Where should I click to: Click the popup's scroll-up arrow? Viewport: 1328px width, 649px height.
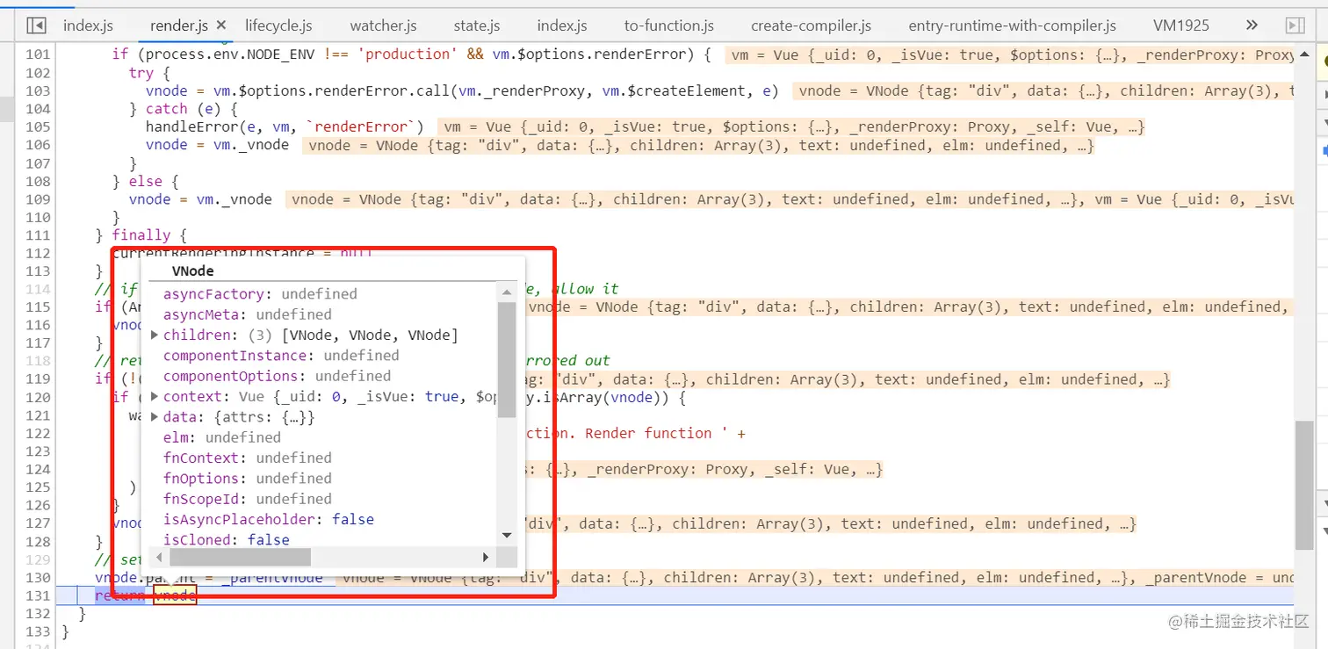coord(507,292)
